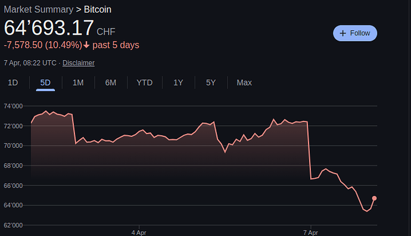Click the red down arrow beside percentage change

(x=86, y=45)
